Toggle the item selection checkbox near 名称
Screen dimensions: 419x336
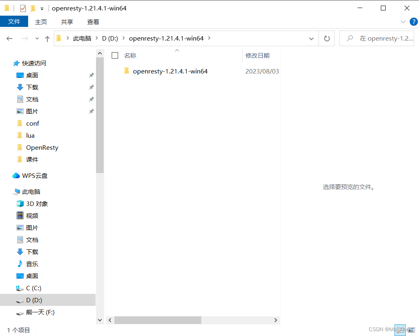(x=115, y=55)
